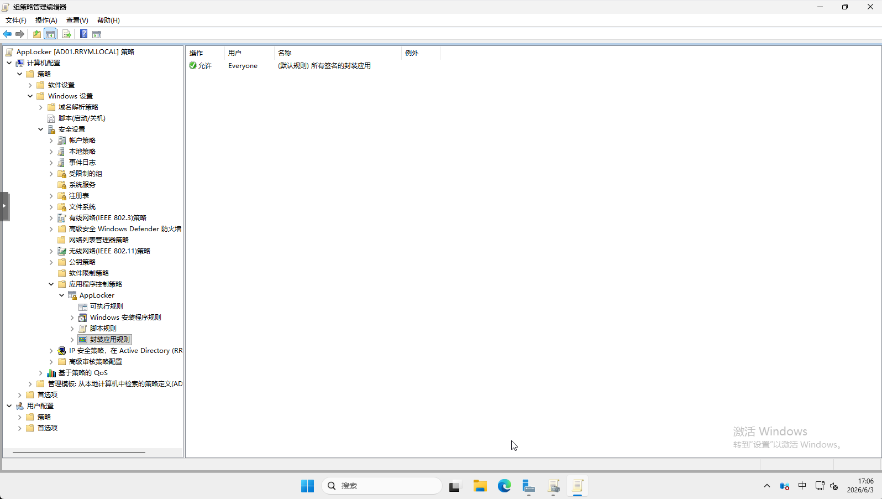Sort the list by the 操作 column header

[205, 53]
